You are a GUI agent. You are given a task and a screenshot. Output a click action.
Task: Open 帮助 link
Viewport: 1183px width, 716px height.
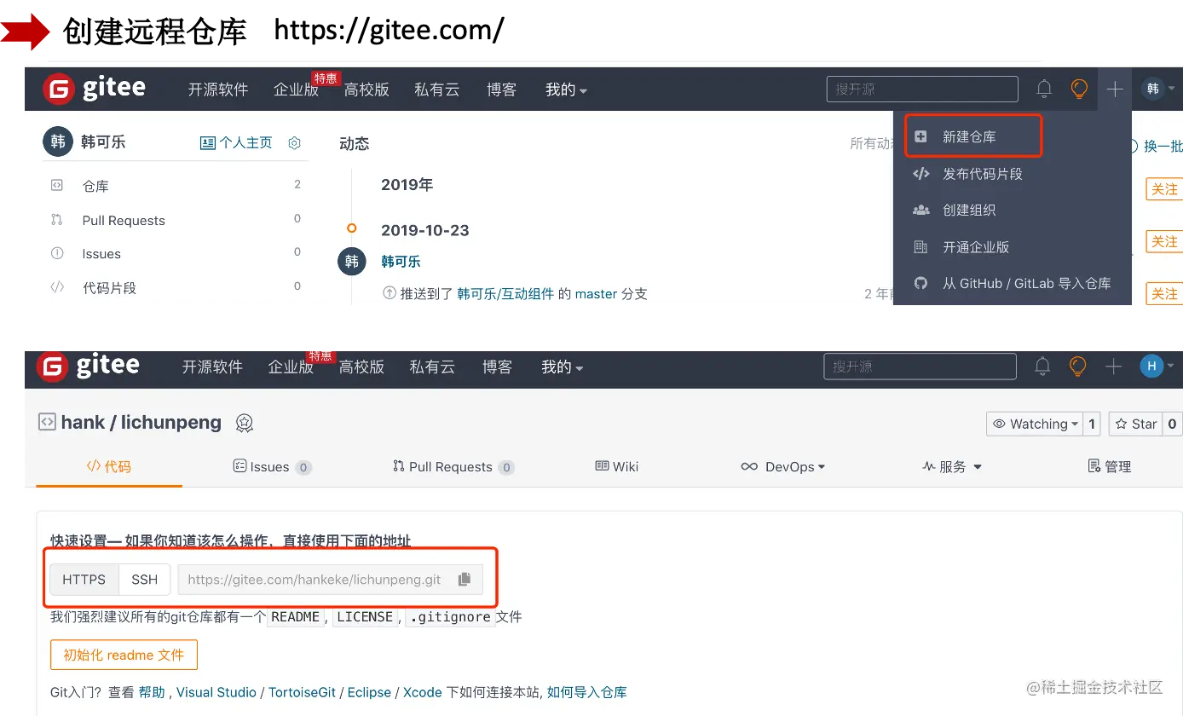(152, 692)
